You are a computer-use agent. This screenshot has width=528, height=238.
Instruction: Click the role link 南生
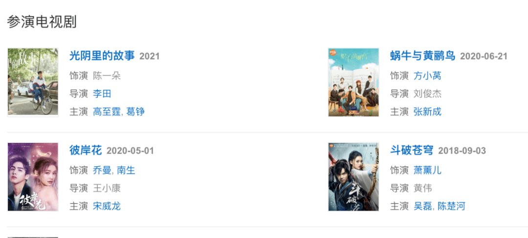click(x=126, y=170)
